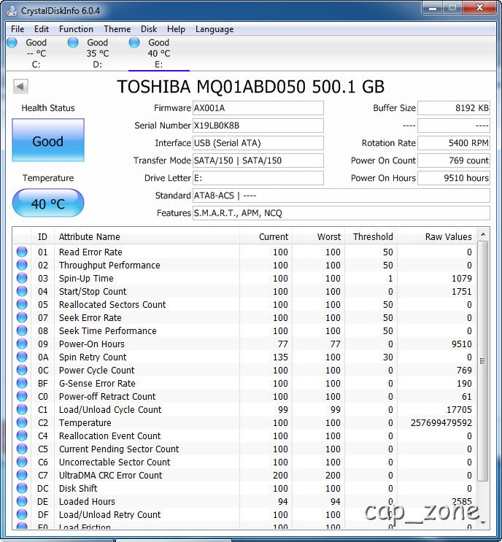Open the Help menu
The width and height of the screenshot is (502, 542).
click(176, 29)
